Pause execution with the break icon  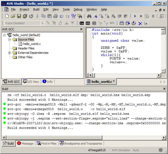(x=153, y=16)
